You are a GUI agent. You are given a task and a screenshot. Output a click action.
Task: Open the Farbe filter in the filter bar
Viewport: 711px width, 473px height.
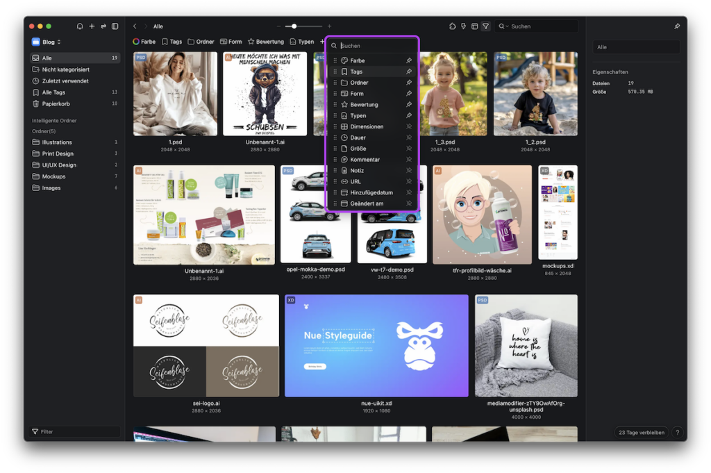[x=144, y=42]
